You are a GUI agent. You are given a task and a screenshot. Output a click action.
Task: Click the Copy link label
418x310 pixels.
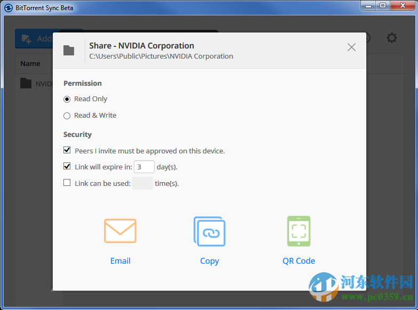(x=210, y=261)
